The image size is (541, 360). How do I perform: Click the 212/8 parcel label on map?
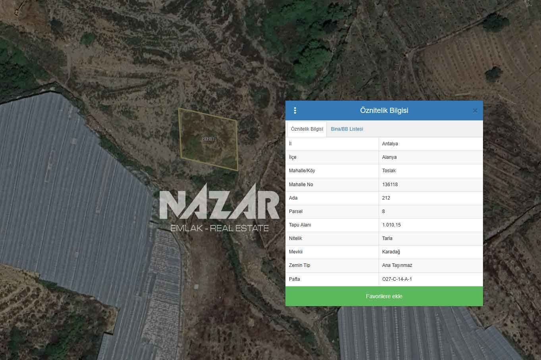(208, 139)
